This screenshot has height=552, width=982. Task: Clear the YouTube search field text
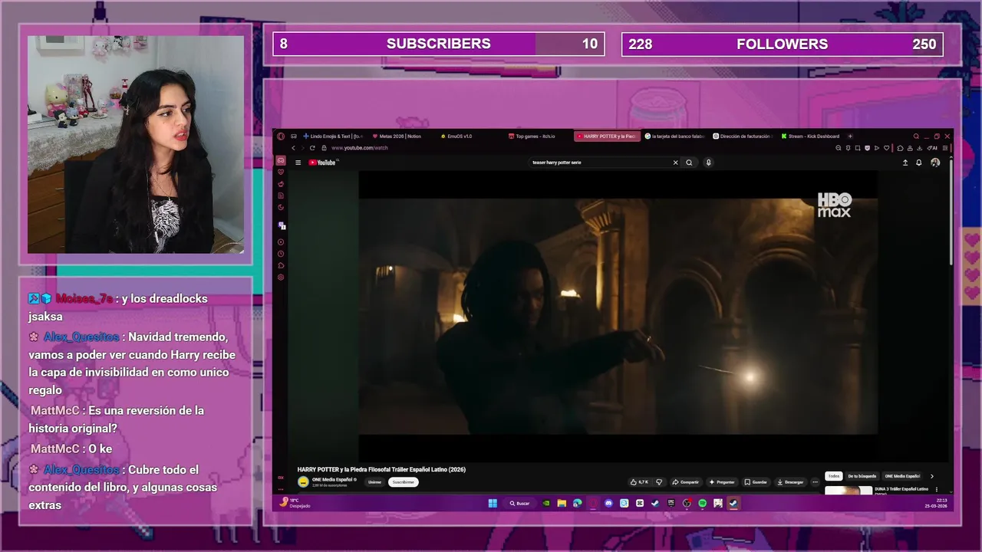(676, 163)
